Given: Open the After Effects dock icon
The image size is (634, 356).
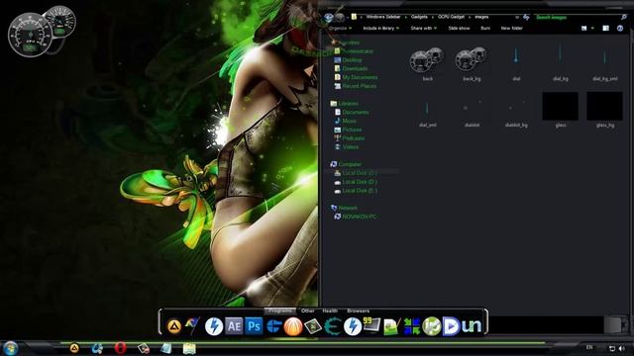Looking at the screenshot, I should pyautogui.click(x=234, y=326).
